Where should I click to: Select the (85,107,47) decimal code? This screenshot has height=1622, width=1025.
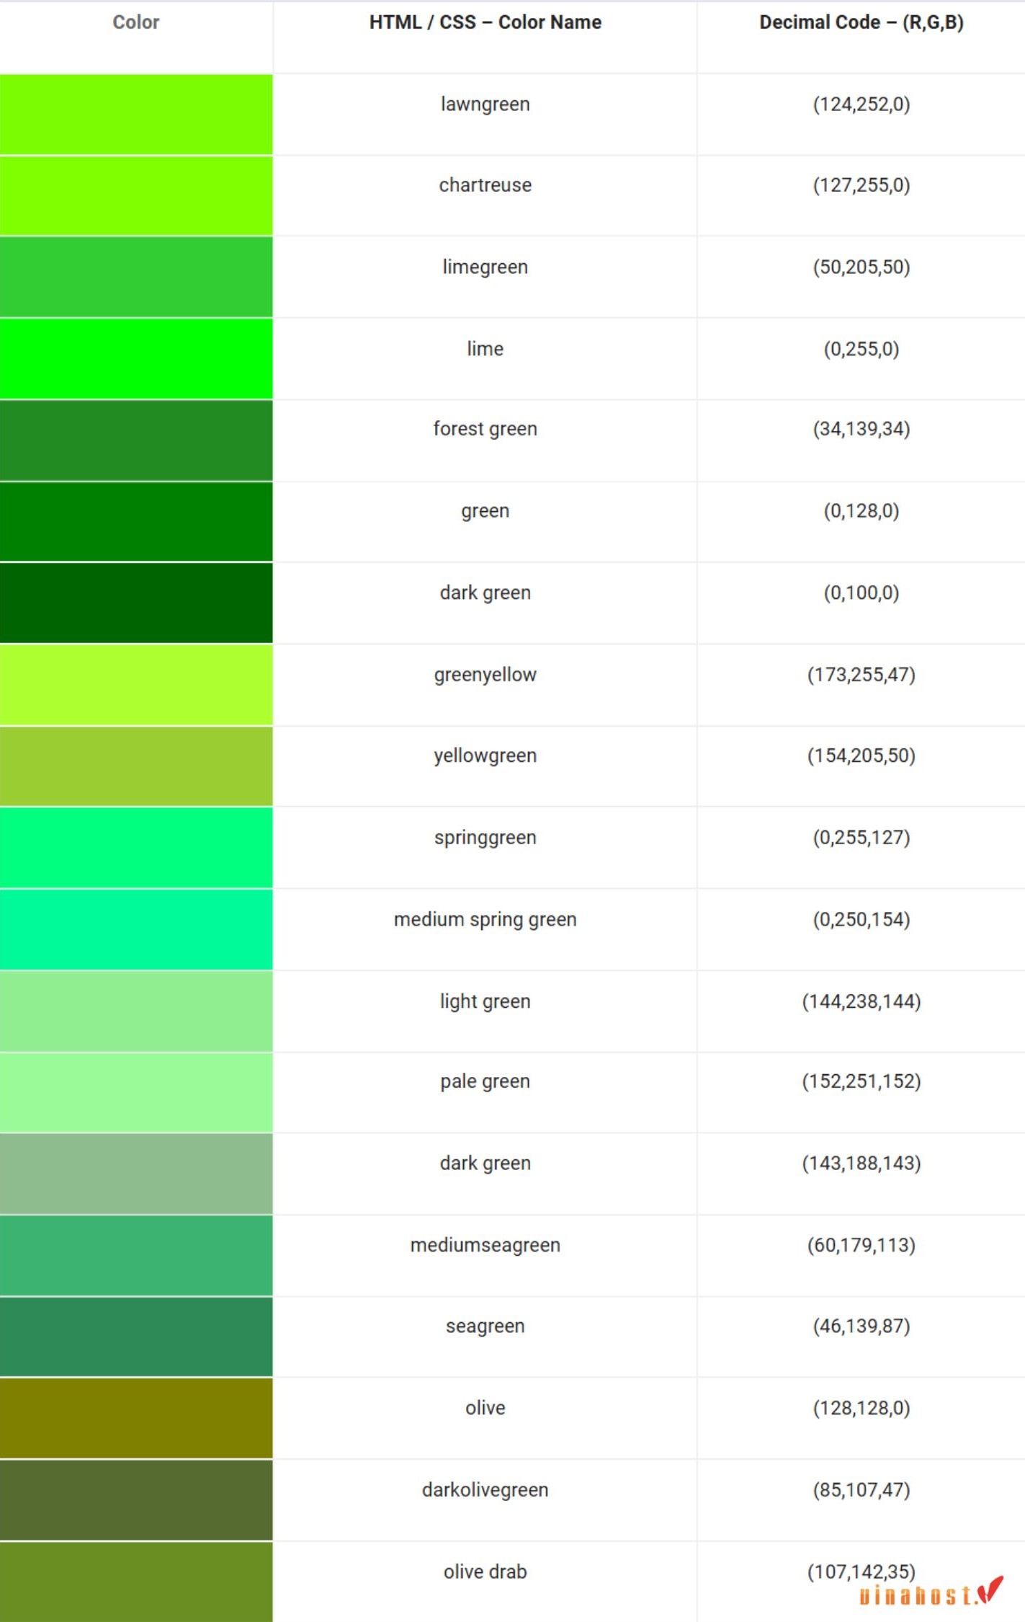click(861, 1490)
